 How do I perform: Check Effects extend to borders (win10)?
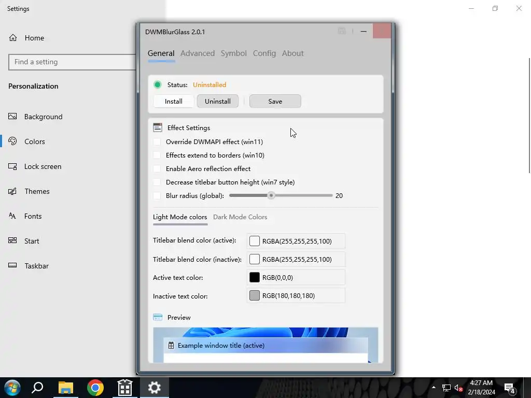pos(157,155)
